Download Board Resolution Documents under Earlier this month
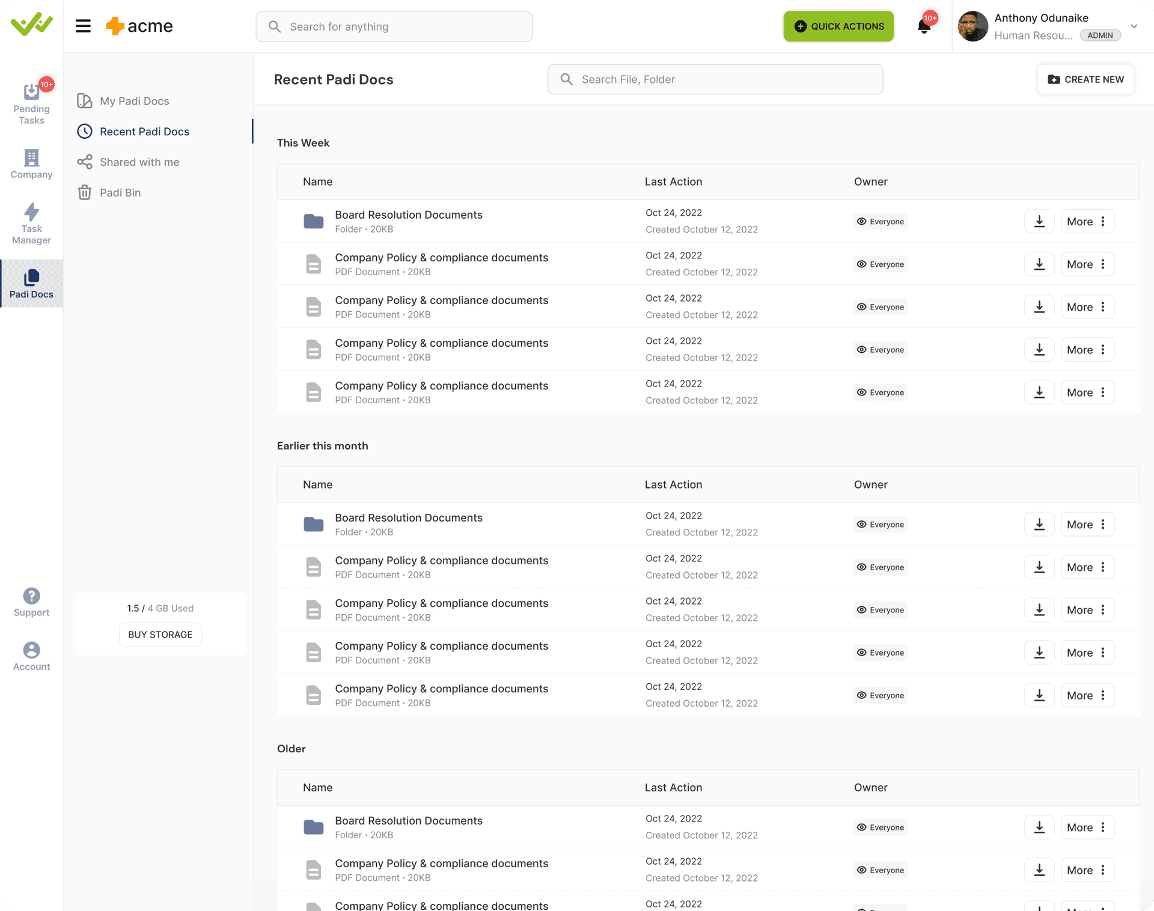The height and width of the screenshot is (911, 1154). click(x=1039, y=525)
